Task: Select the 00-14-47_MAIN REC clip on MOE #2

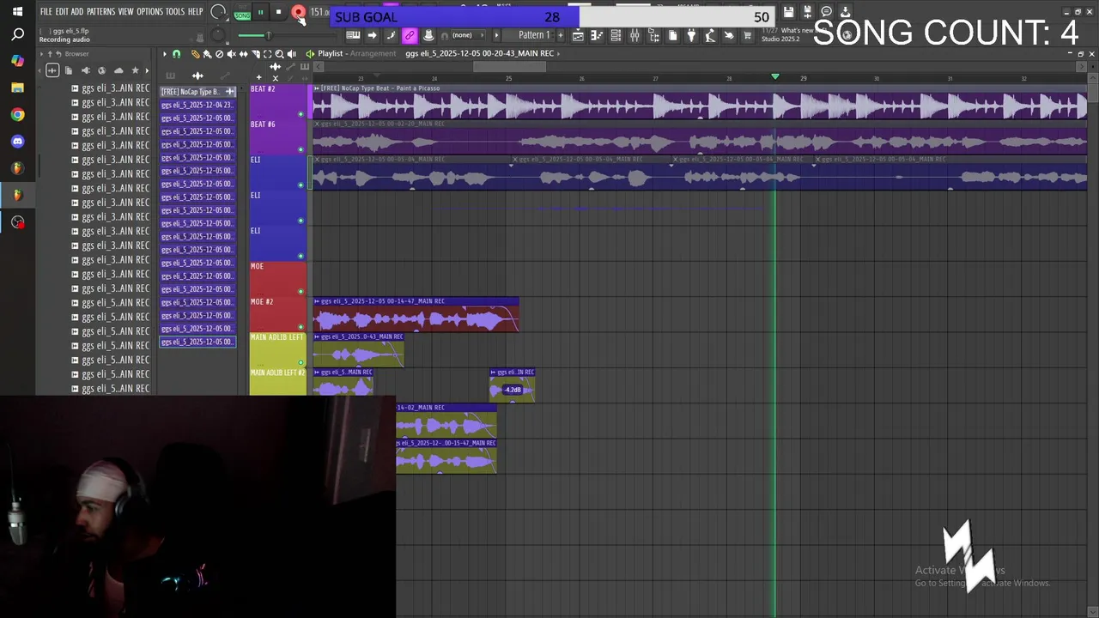Action: 416,314
